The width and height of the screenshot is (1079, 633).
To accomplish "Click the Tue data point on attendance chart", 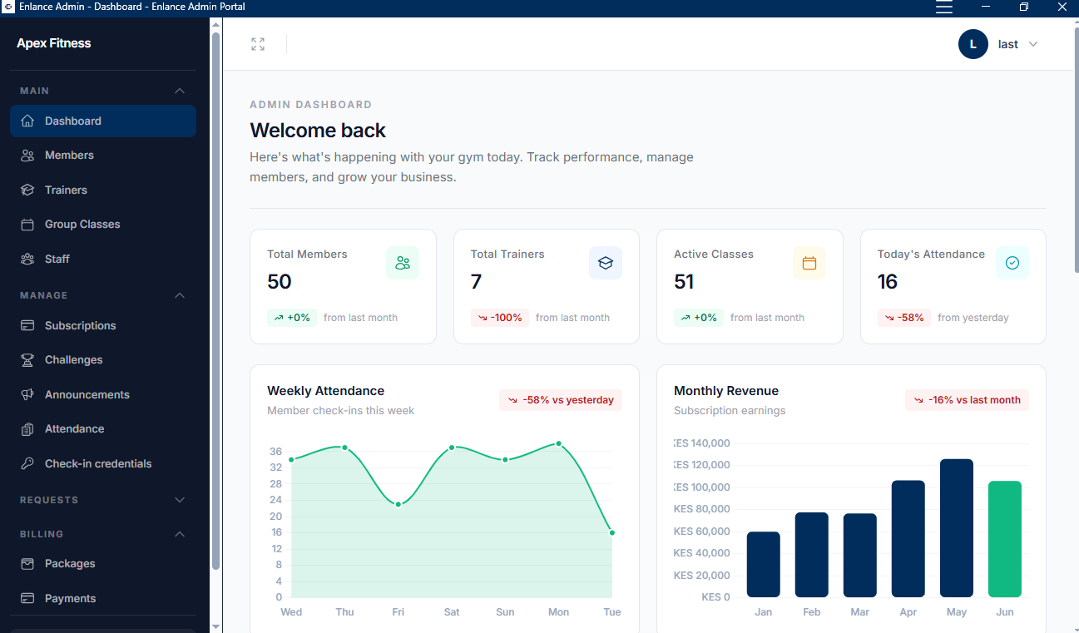I will point(612,532).
